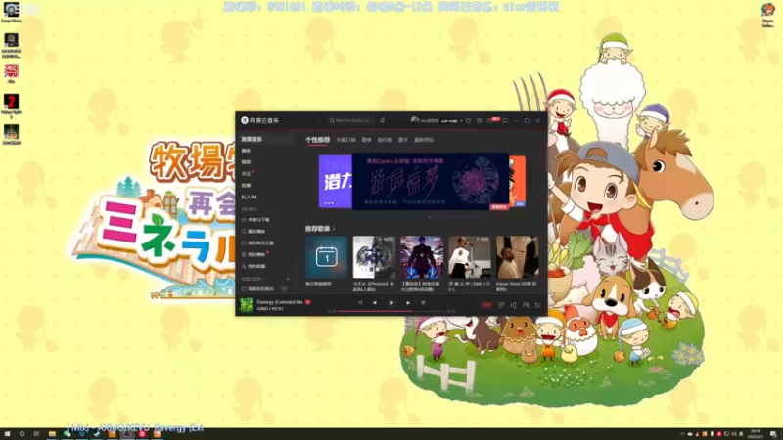This screenshot has height=440, width=783.
Task: Switch to the 专属定制 tab
Action: click(345, 140)
